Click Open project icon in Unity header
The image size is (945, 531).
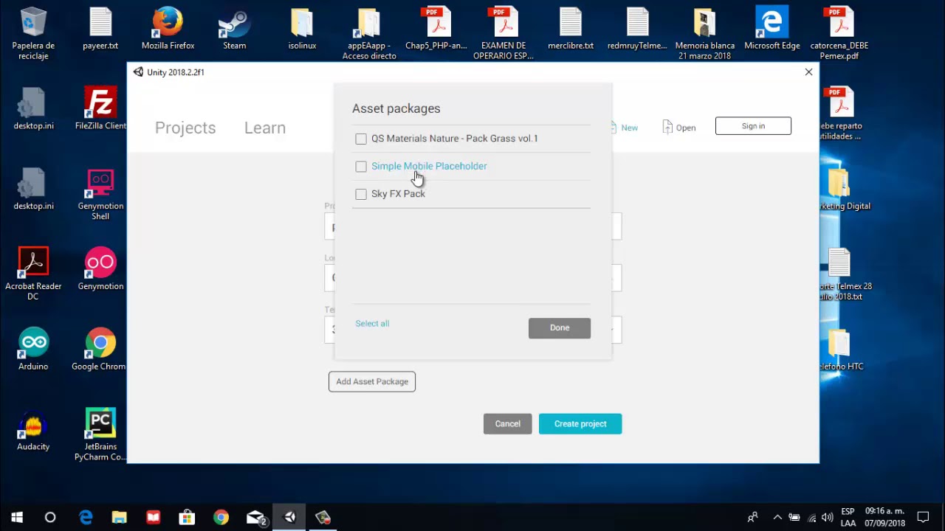pos(679,128)
